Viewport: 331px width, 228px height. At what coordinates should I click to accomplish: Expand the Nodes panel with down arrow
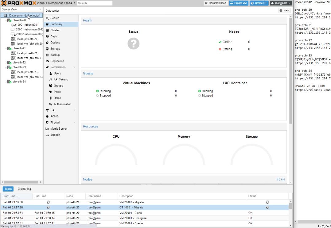pyautogui.click(x=283, y=180)
